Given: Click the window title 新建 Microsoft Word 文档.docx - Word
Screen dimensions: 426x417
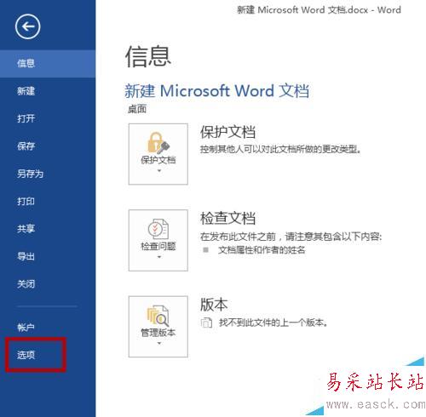Looking at the screenshot, I should point(319,10).
